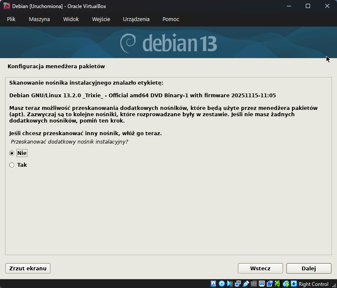This screenshot has width=337, height=288.
Task: Click the Right Control host key label
Action: click(313, 284)
